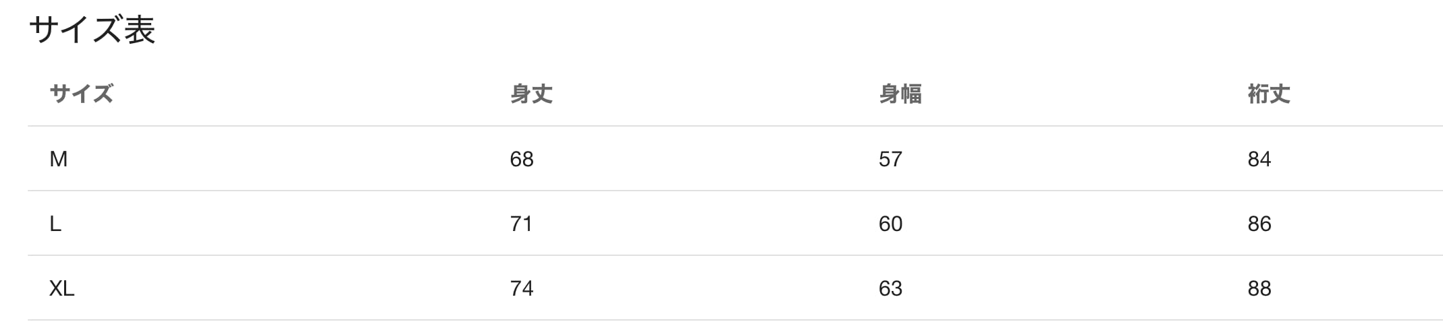Click body length value 68
Viewport: 1443px width, 326px height.
click(x=522, y=159)
